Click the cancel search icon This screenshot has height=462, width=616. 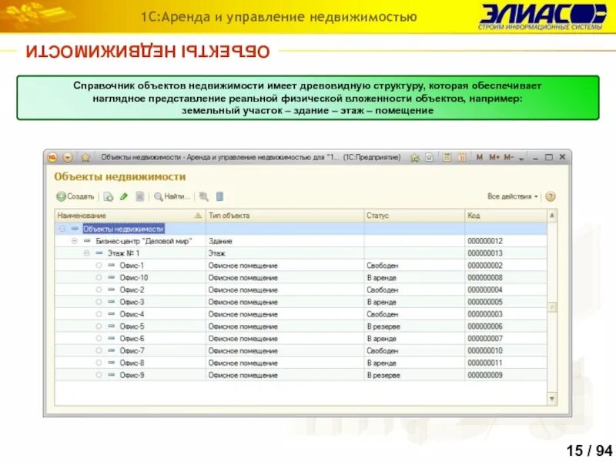(203, 196)
